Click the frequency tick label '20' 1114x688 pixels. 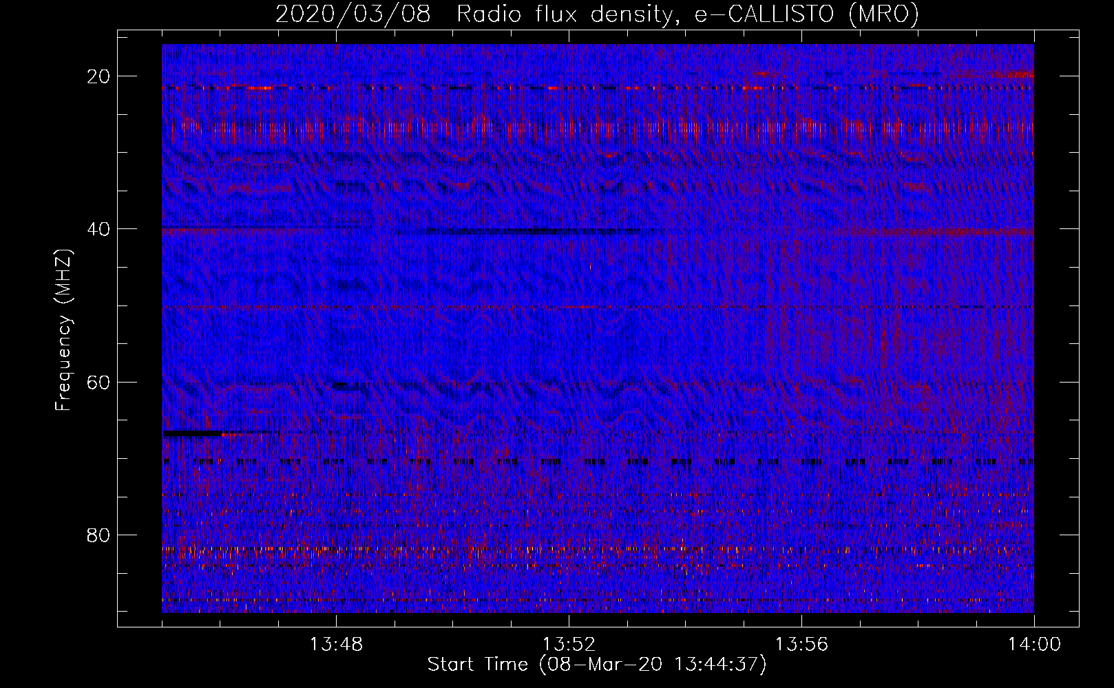click(99, 76)
